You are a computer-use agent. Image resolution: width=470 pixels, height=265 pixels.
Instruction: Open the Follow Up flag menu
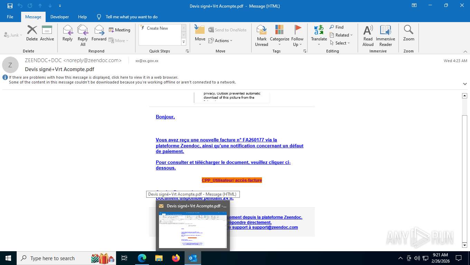(x=297, y=36)
